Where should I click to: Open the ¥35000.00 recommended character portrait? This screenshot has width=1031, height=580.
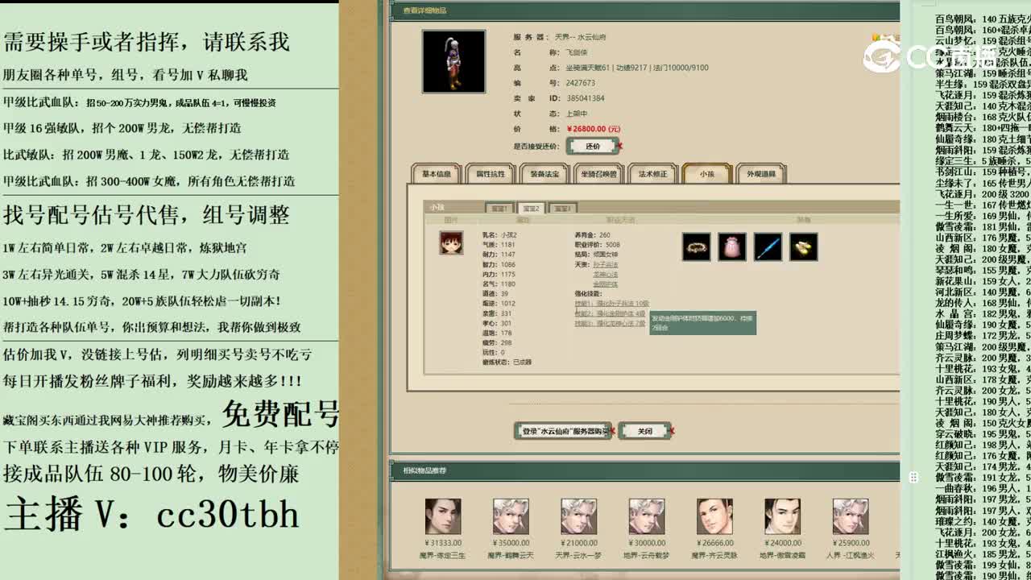point(511,516)
